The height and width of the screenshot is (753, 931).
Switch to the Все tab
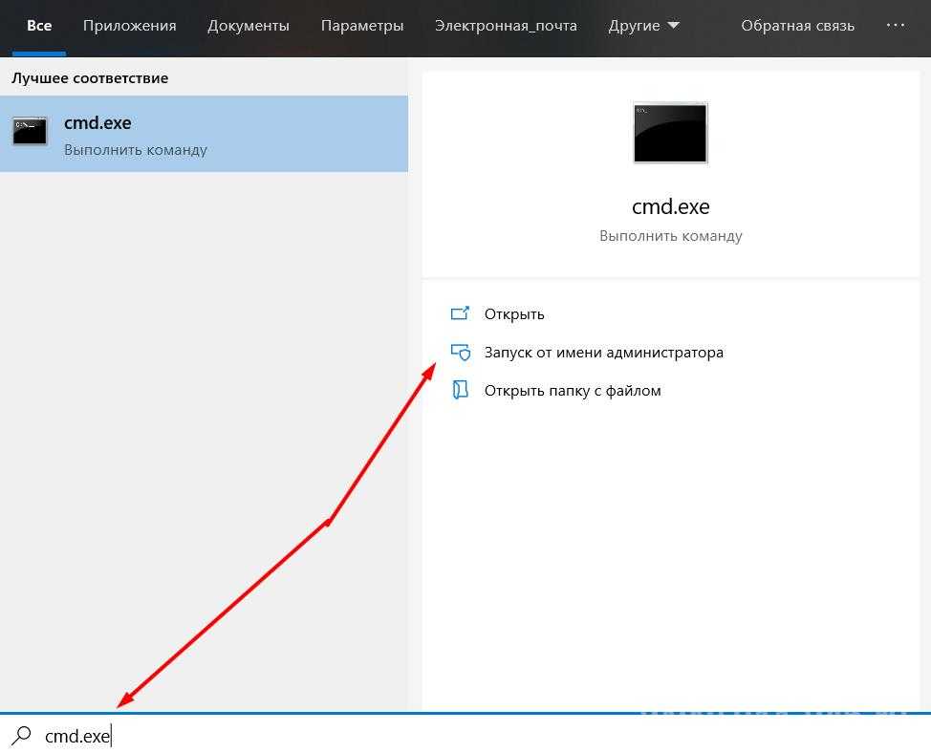(x=39, y=26)
